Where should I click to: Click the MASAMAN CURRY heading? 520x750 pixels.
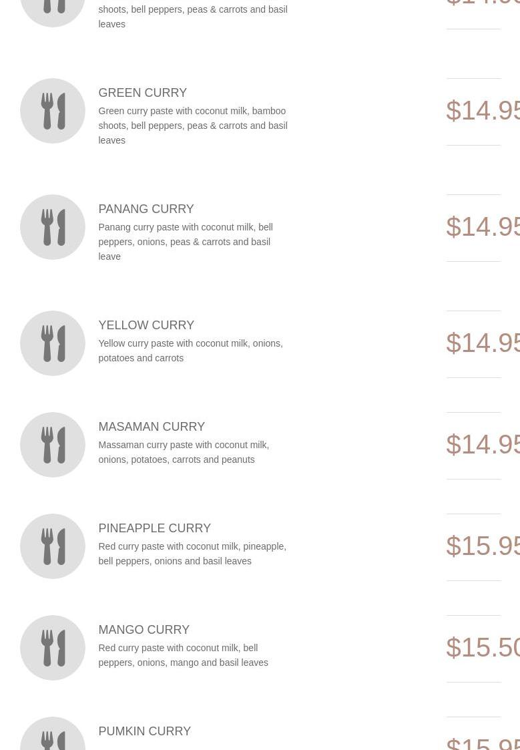tap(152, 427)
